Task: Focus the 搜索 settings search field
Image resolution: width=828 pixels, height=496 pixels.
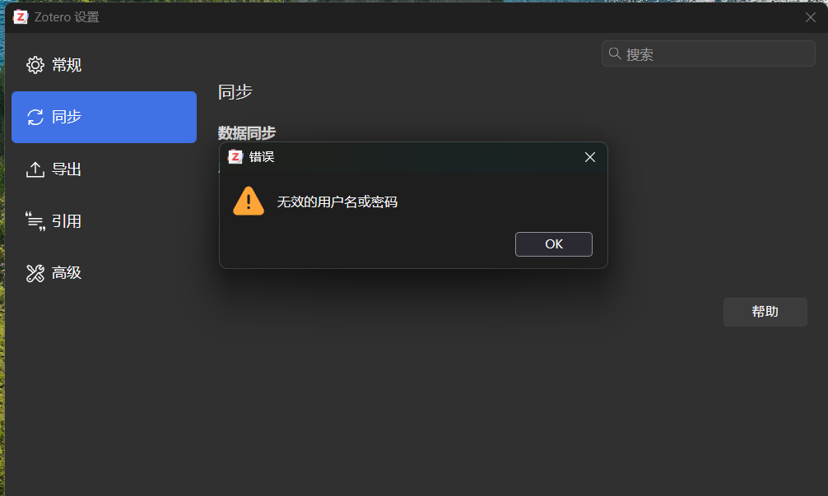Action: pos(708,53)
